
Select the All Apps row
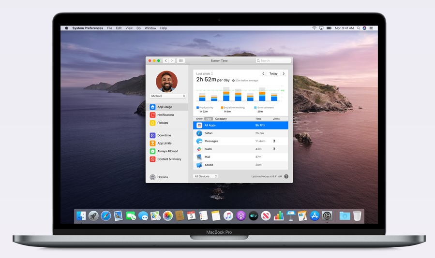240,125
